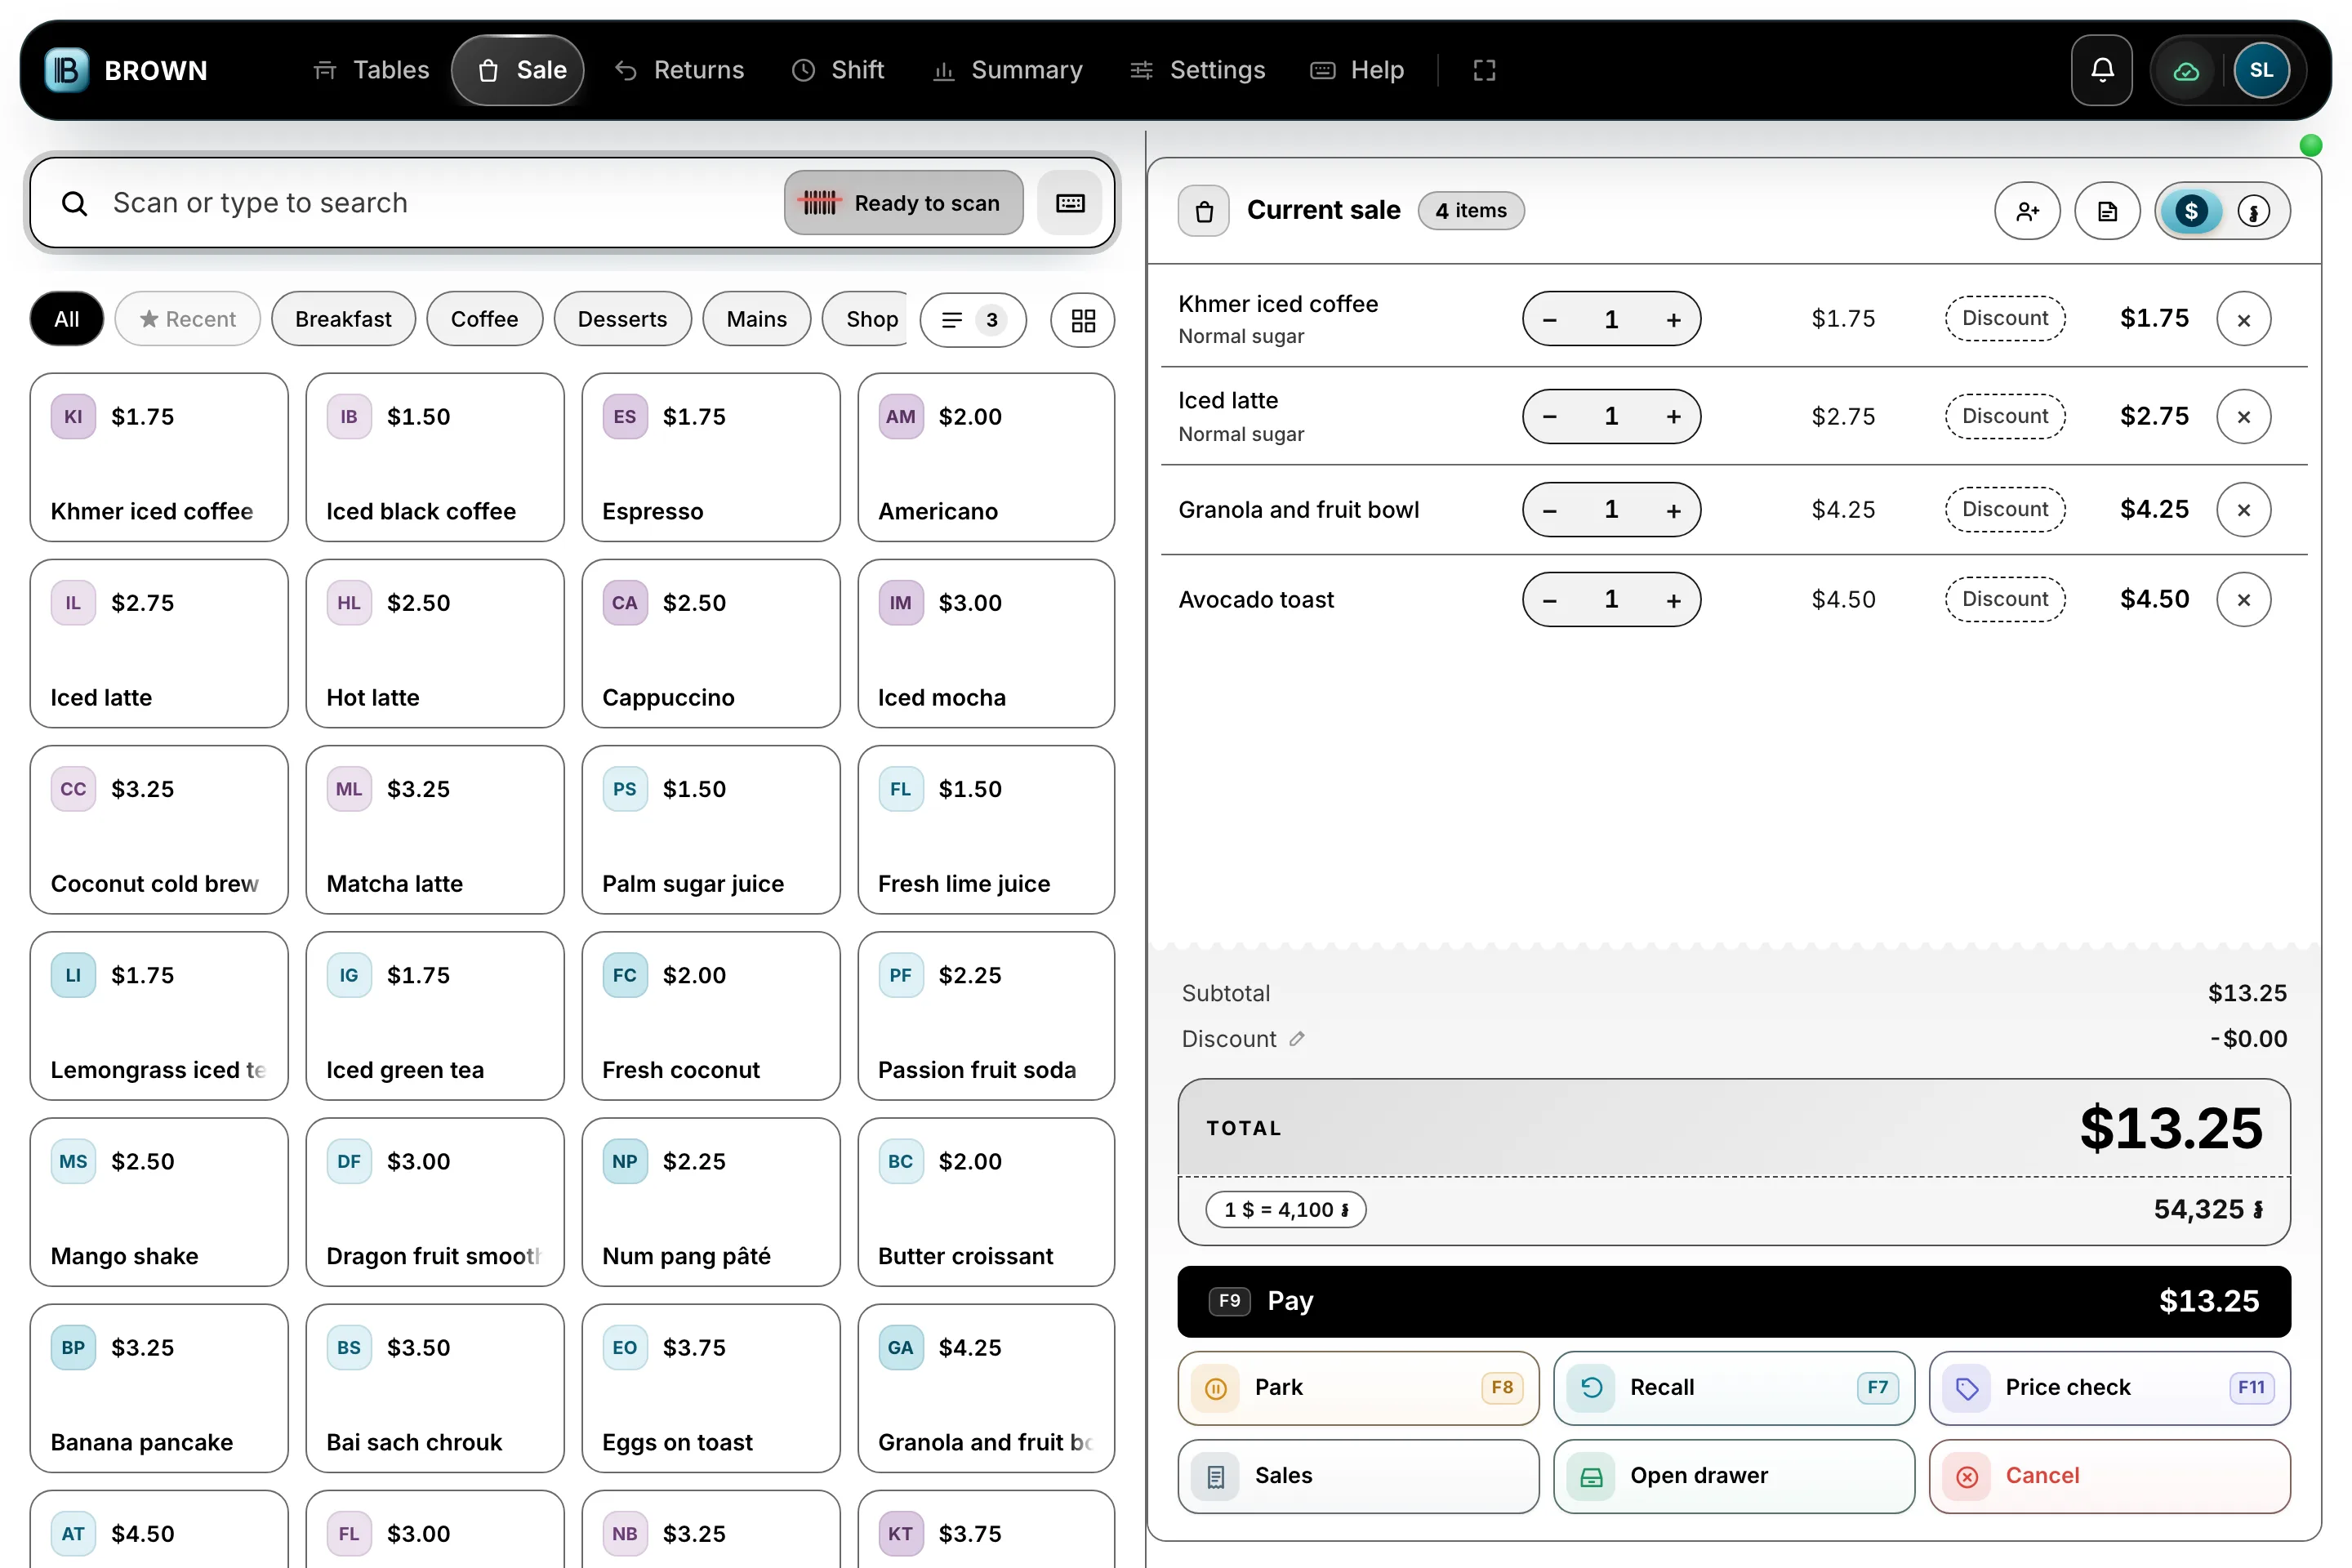Open the exchange rate 1 $ = 4,100 chip
Viewport: 2352px width, 1568px height.
(1285, 1210)
